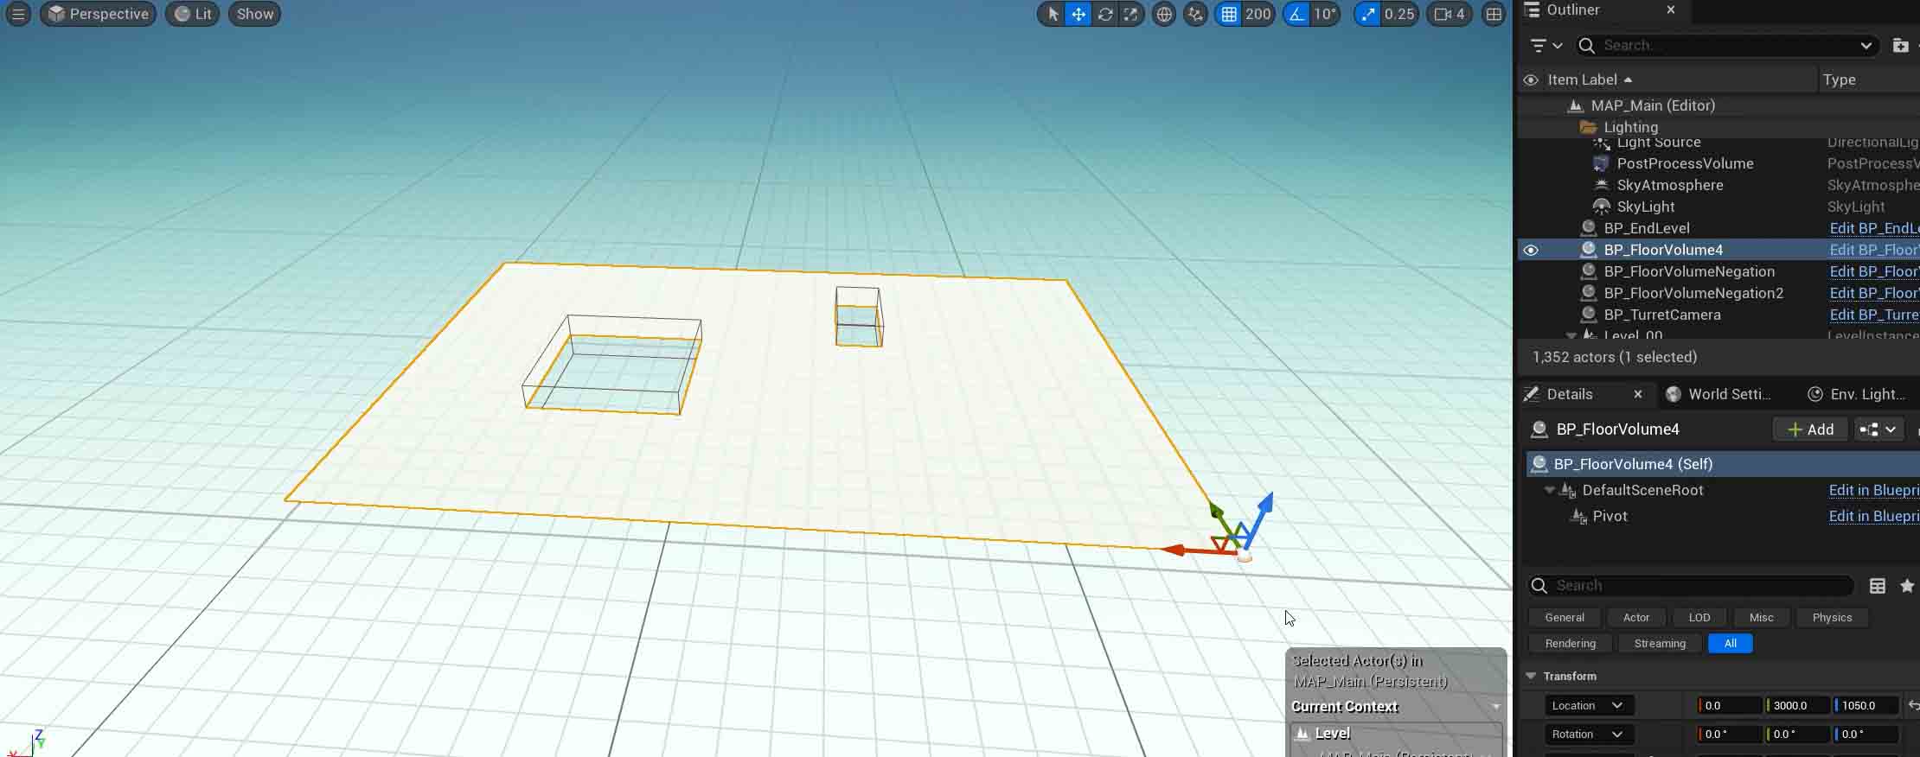Image resolution: width=1920 pixels, height=757 pixels.
Task: Open the viewport hamburger options menu
Action: (18, 14)
